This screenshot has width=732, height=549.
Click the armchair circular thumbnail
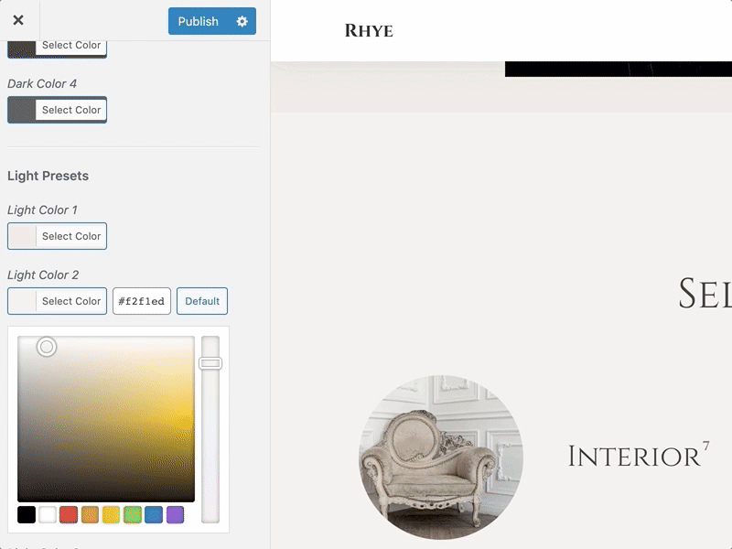click(441, 457)
